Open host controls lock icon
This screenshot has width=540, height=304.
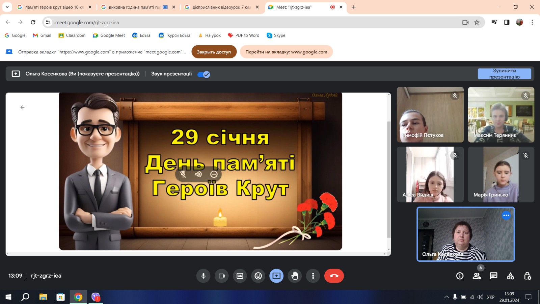(x=527, y=276)
